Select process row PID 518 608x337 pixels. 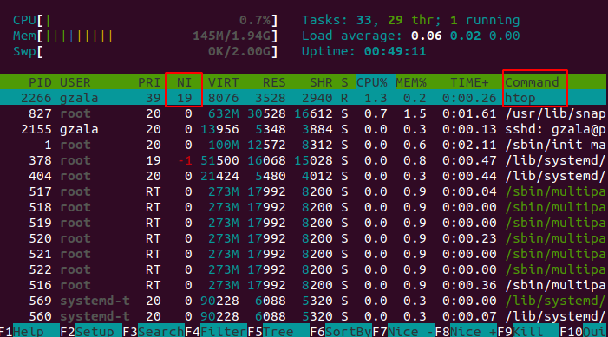coord(304,207)
